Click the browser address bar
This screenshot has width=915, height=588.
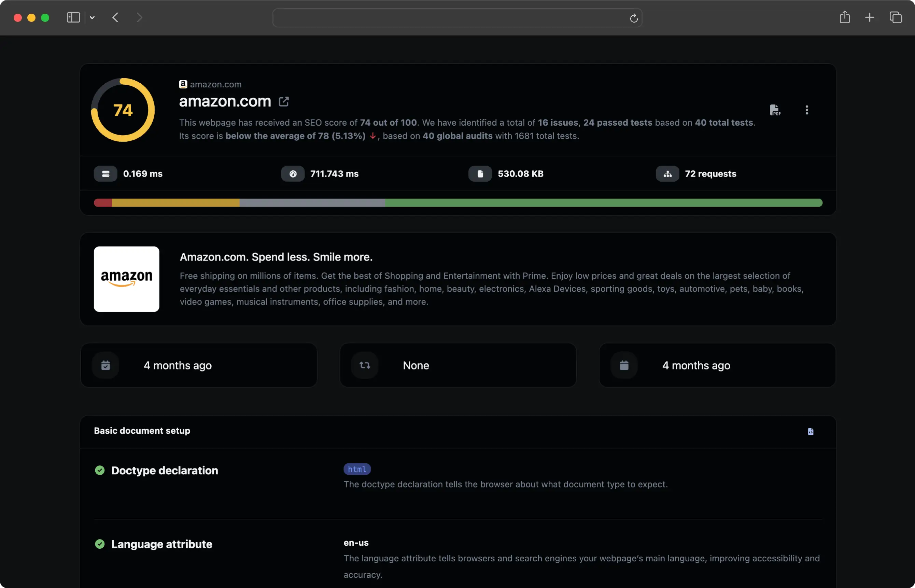(x=457, y=17)
